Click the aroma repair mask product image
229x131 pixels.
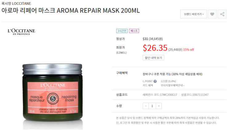53,96
